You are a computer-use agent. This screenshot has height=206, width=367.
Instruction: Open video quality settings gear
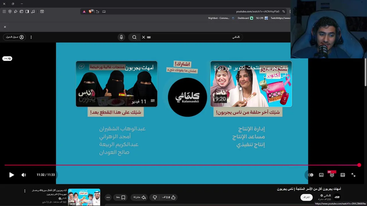[x=332, y=175]
